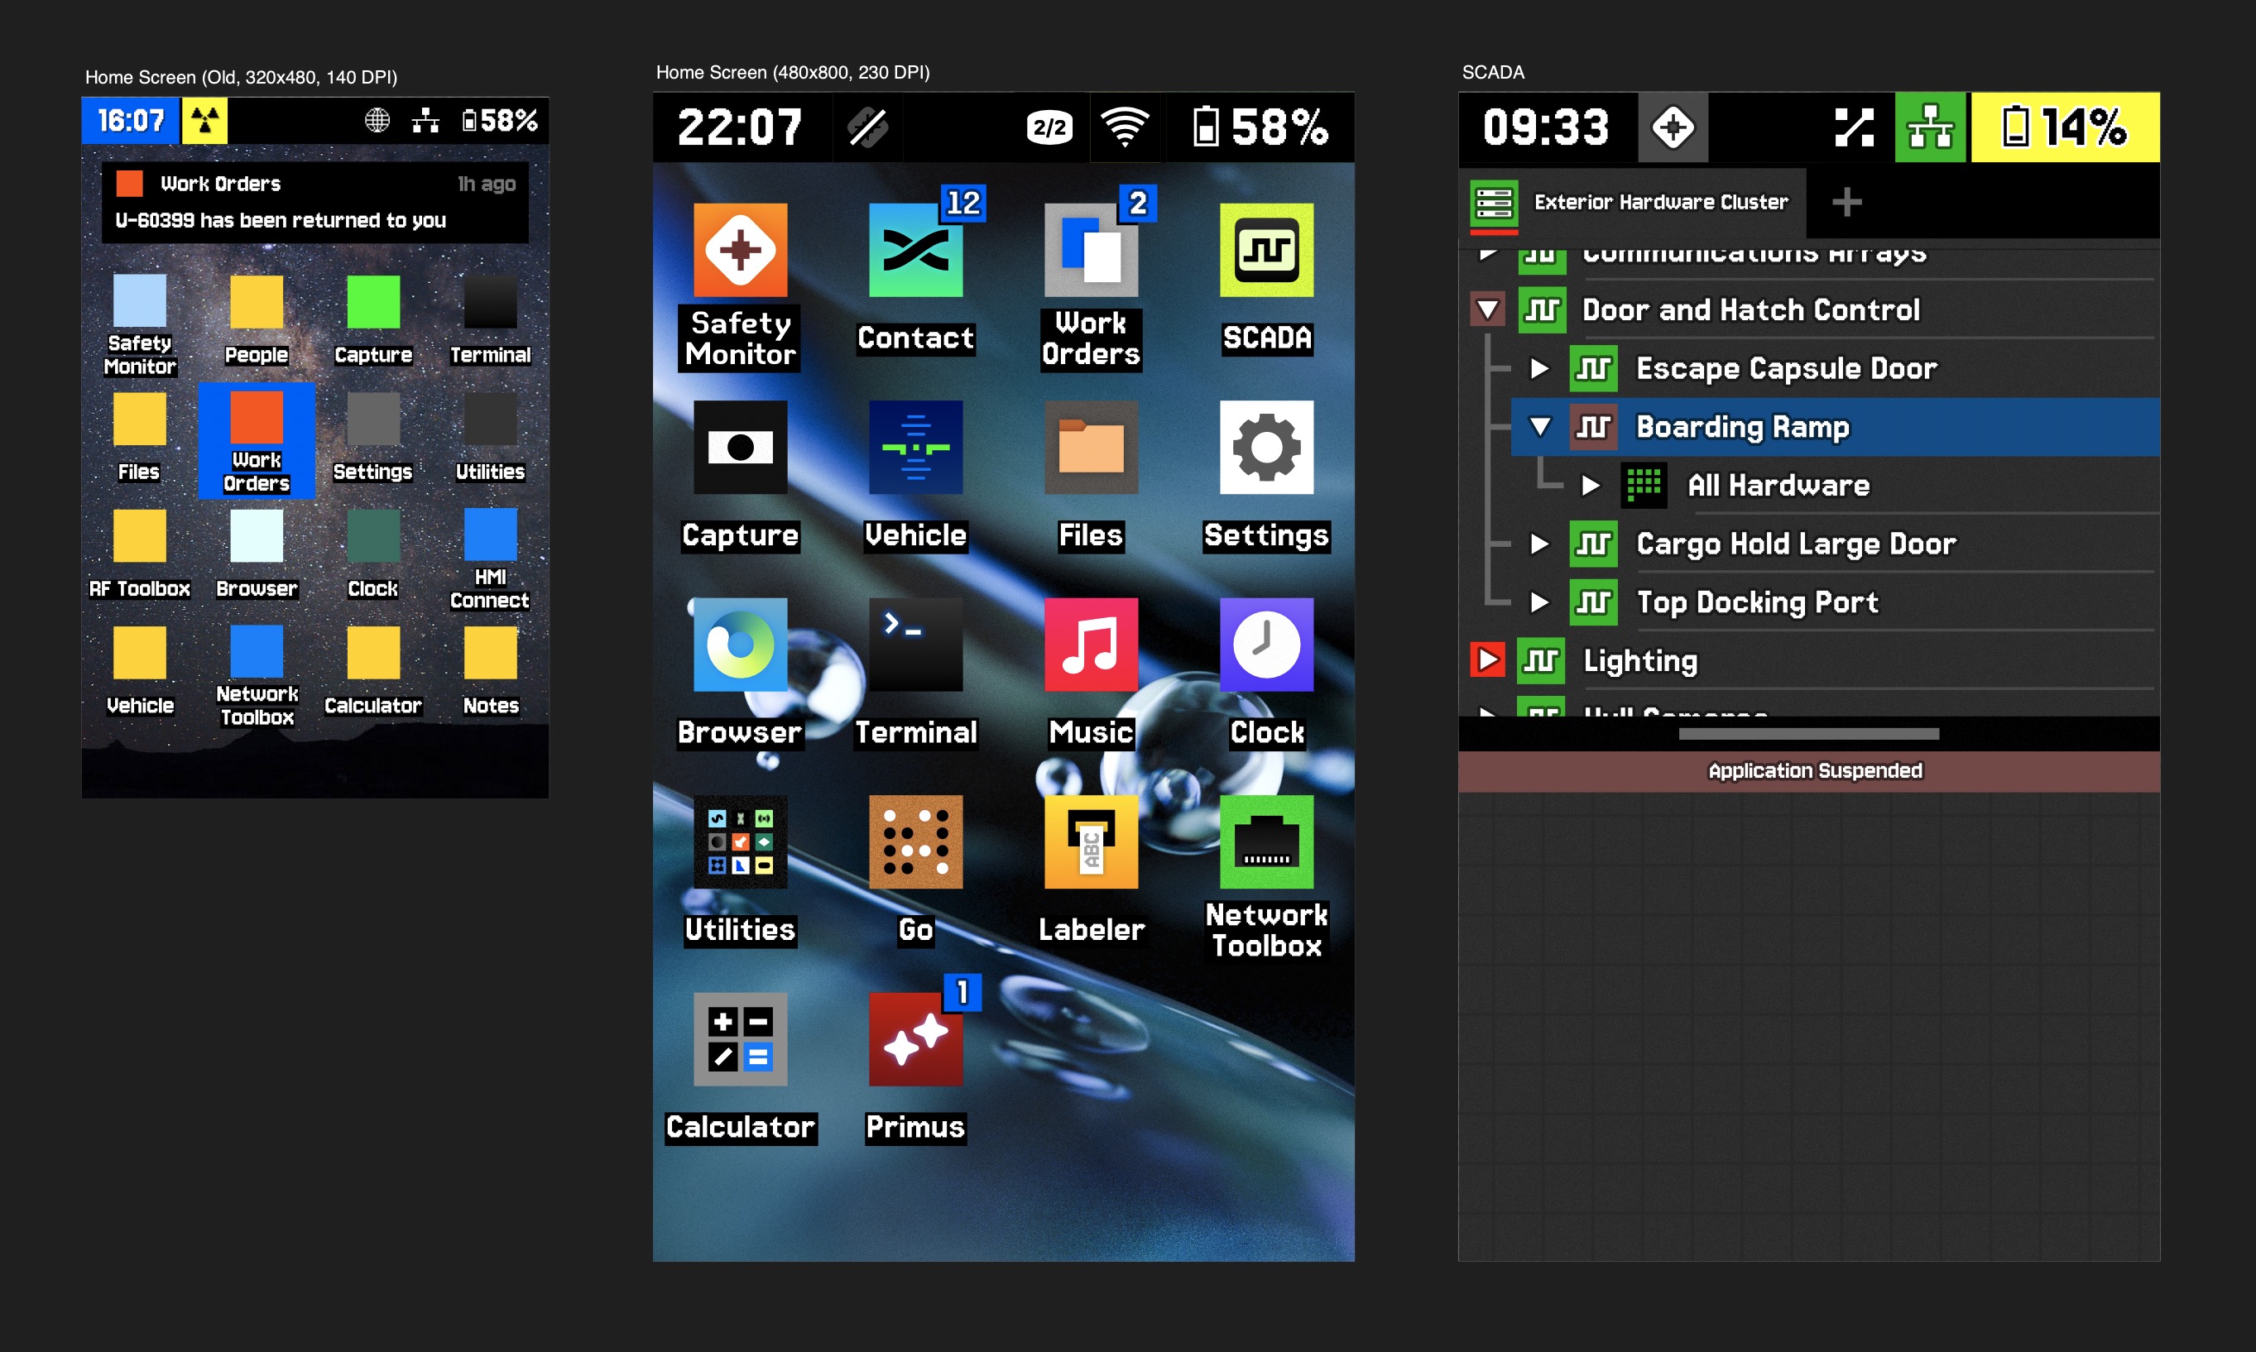Select highlighted Work Orders icon on old home screen

click(256, 440)
